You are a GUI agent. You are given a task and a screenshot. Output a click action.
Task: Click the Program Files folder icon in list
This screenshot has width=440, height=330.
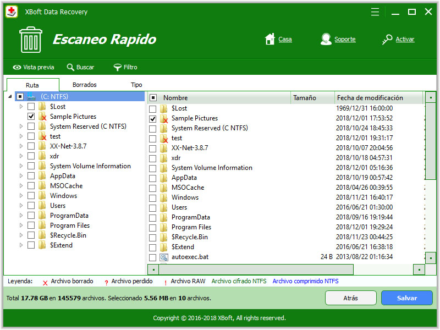pos(164,227)
